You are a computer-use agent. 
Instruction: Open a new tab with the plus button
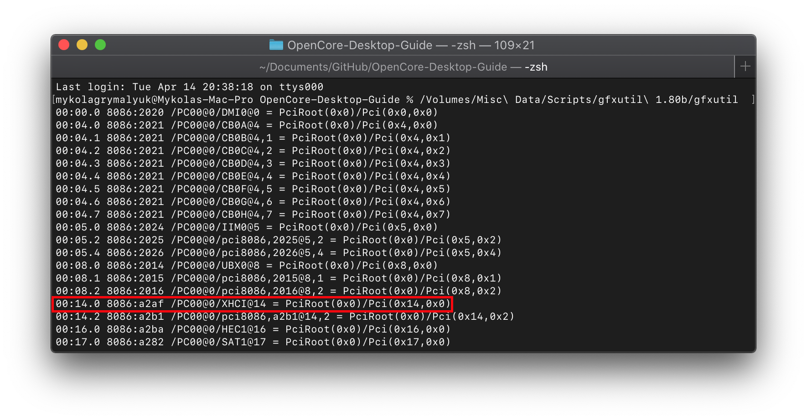(x=745, y=67)
